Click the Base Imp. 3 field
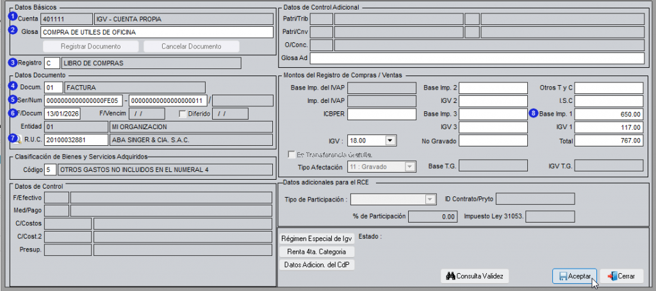The image size is (656, 291). 493,114
